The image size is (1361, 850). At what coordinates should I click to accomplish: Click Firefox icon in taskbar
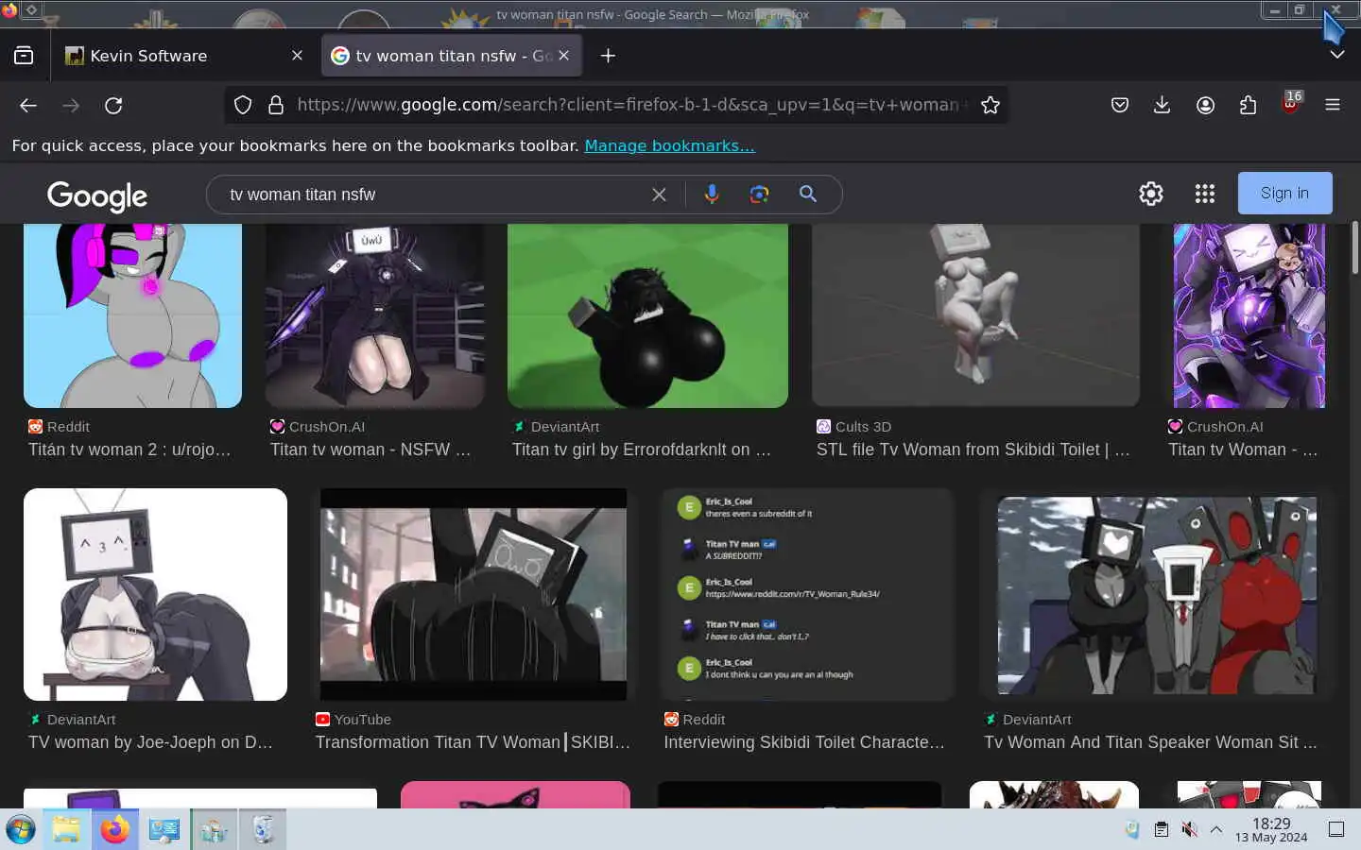115,830
